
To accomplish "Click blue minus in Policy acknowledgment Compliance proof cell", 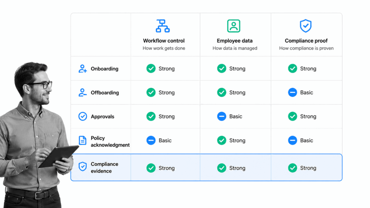I will 292,140.
